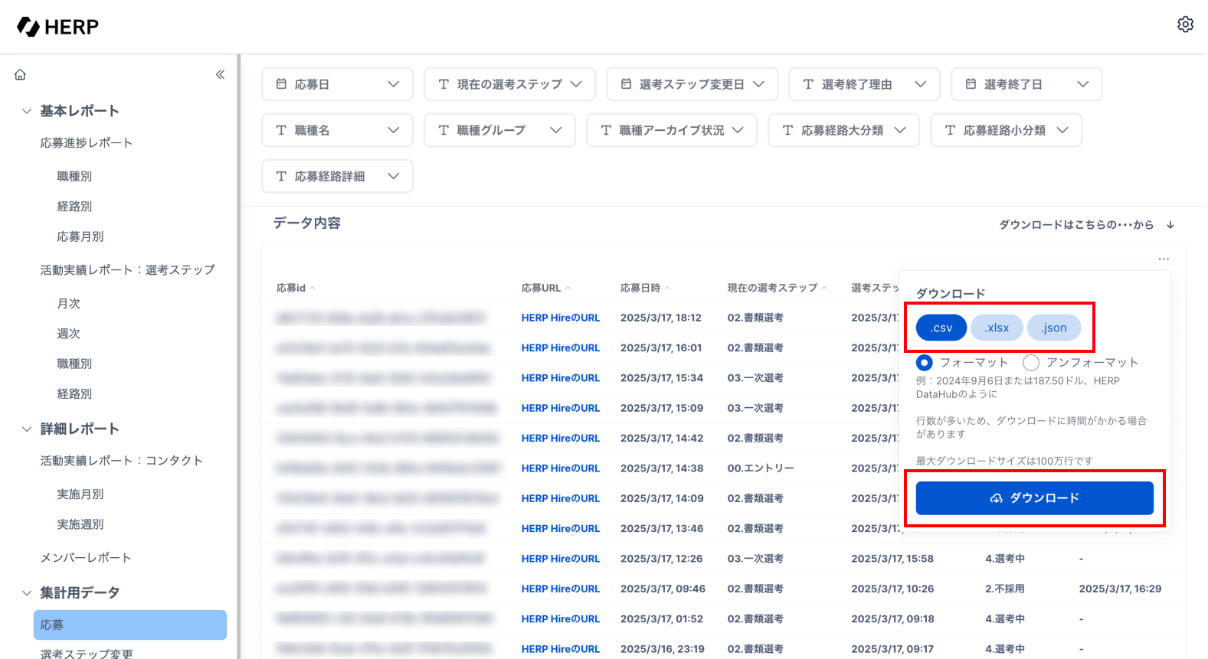Open 応募経路大分類 filter dropdown
Screen dimensions: 1208x659
pyautogui.click(x=843, y=130)
